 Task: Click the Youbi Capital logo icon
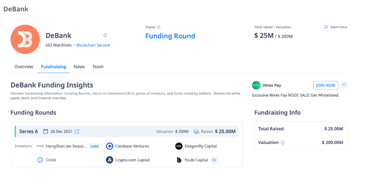coord(179,160)
